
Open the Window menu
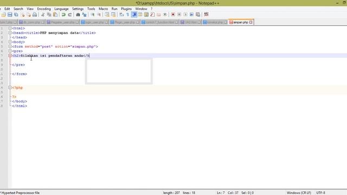[141, 9]
